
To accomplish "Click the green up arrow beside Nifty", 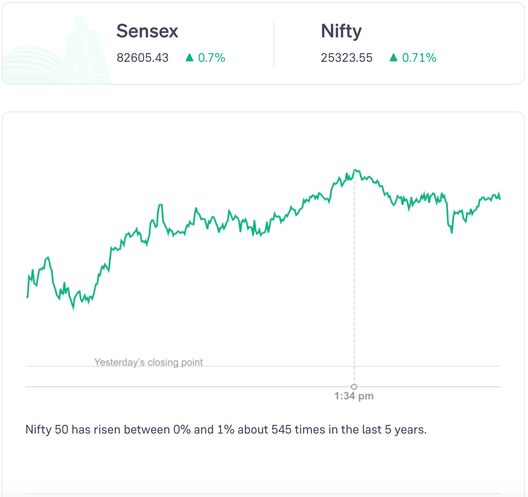I will tap(393, 58).
